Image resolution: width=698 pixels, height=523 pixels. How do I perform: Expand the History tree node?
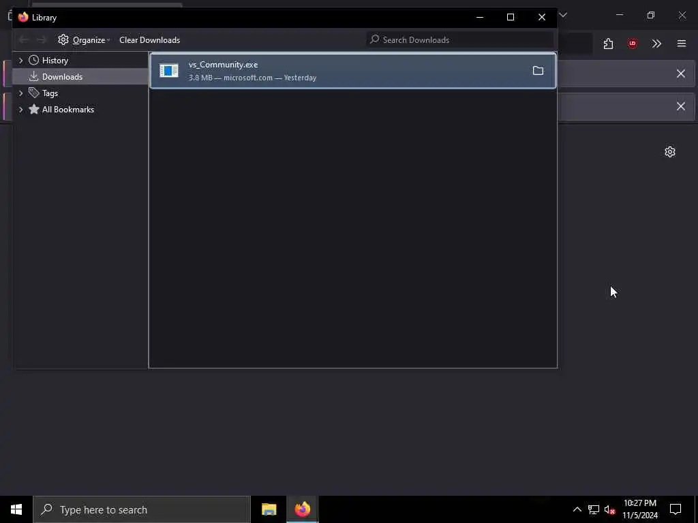tap(20, 61)
